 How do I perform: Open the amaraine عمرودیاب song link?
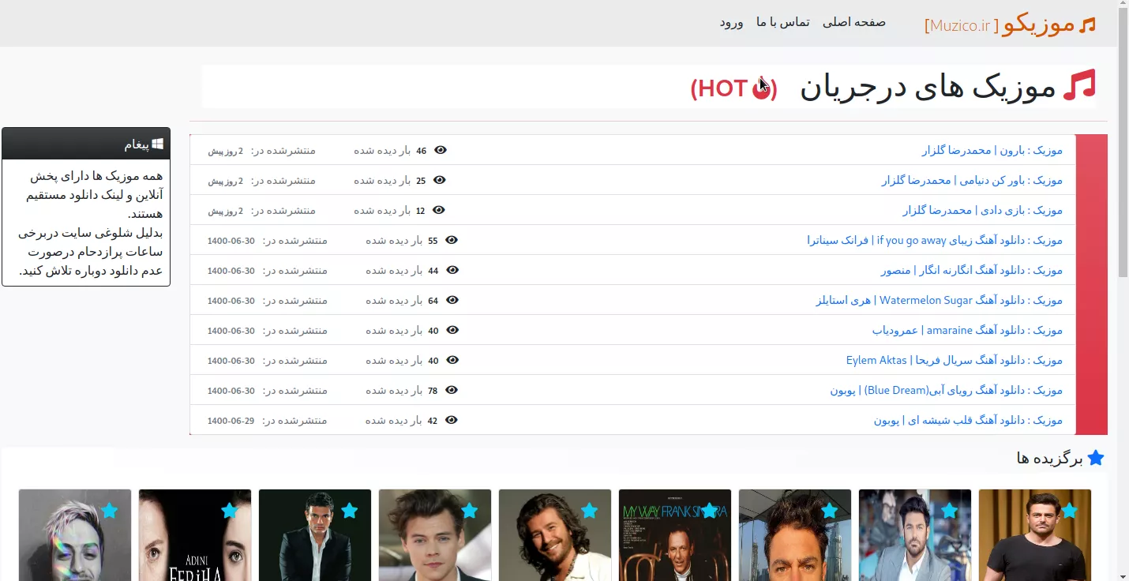click(x=967, y=330)
